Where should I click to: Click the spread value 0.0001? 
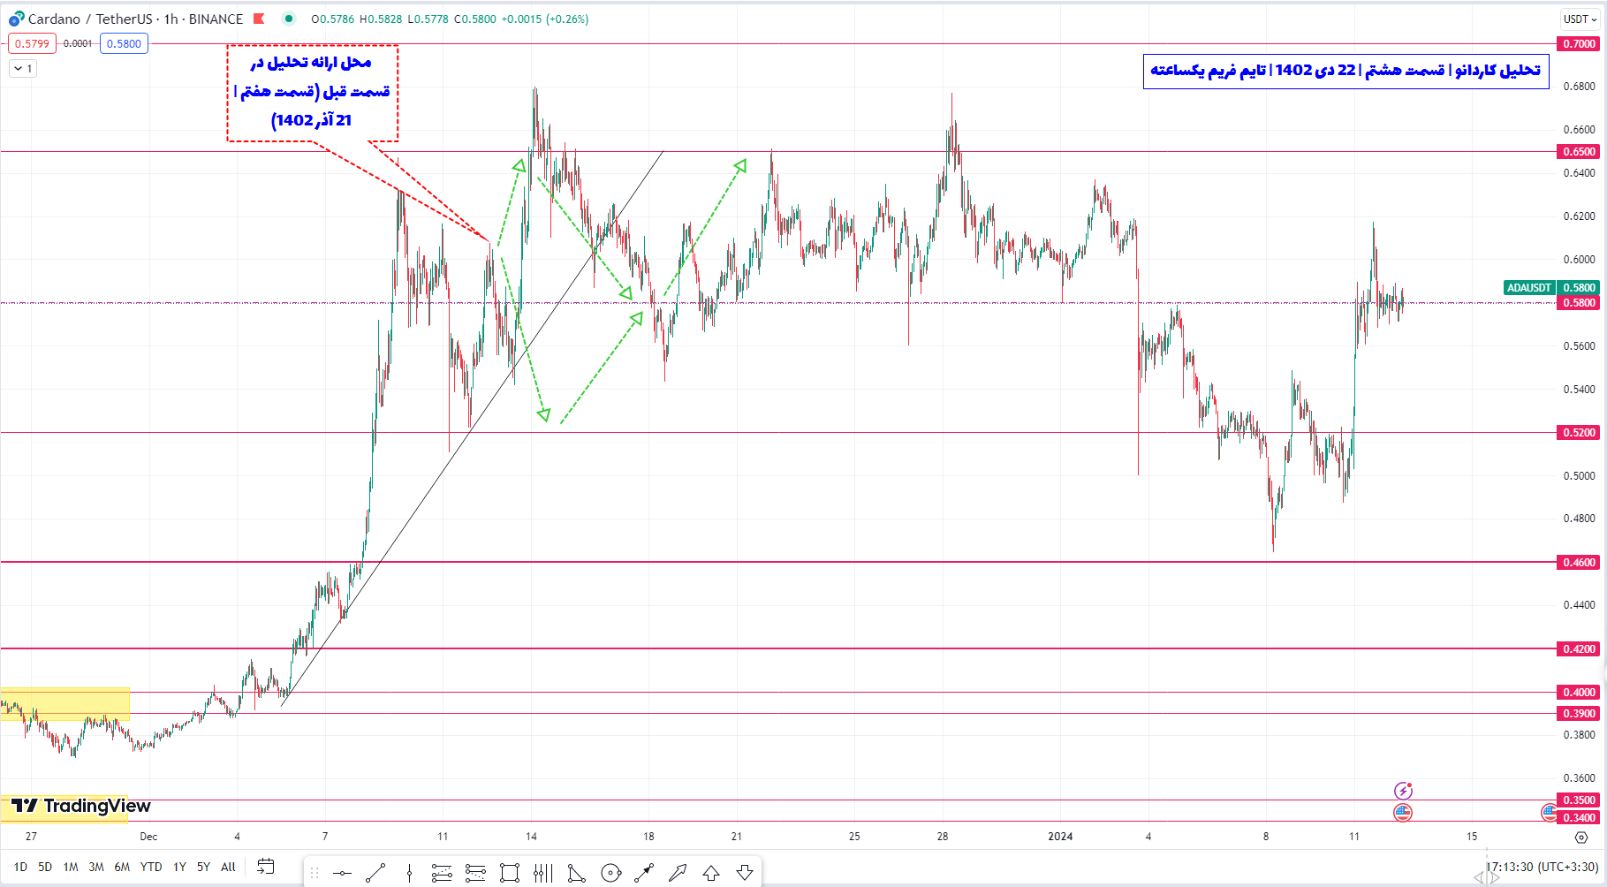pos(78,43)
